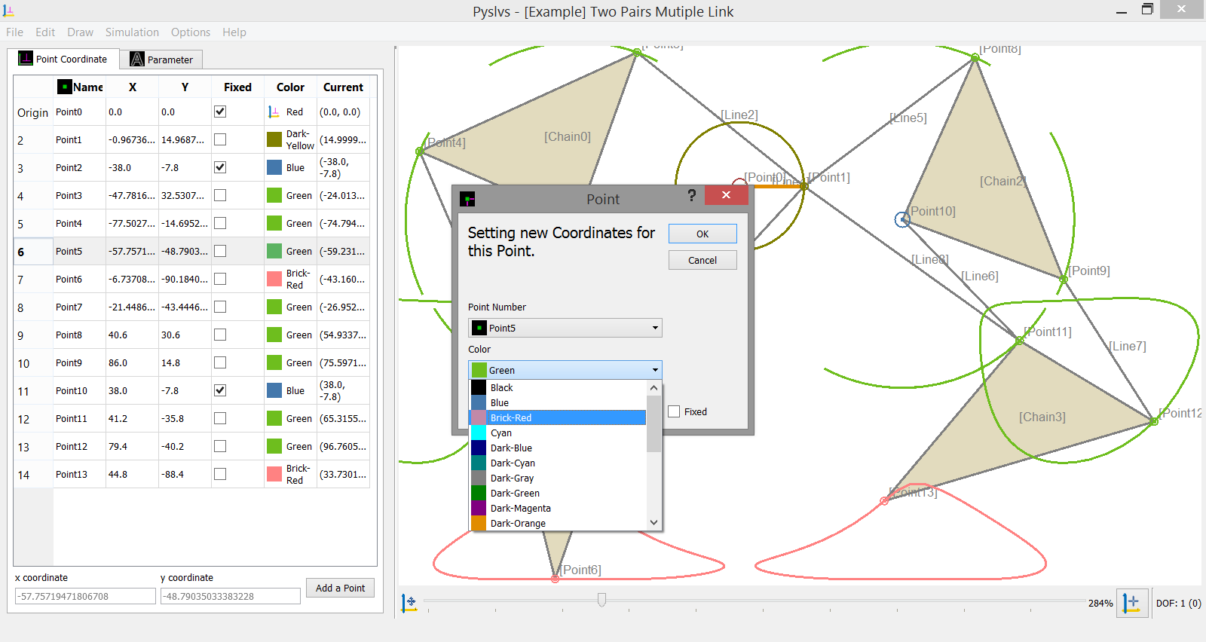Screen dimensions: 1206x642
Task: Check Fixed checkbox for Point13
Action: 220,474
